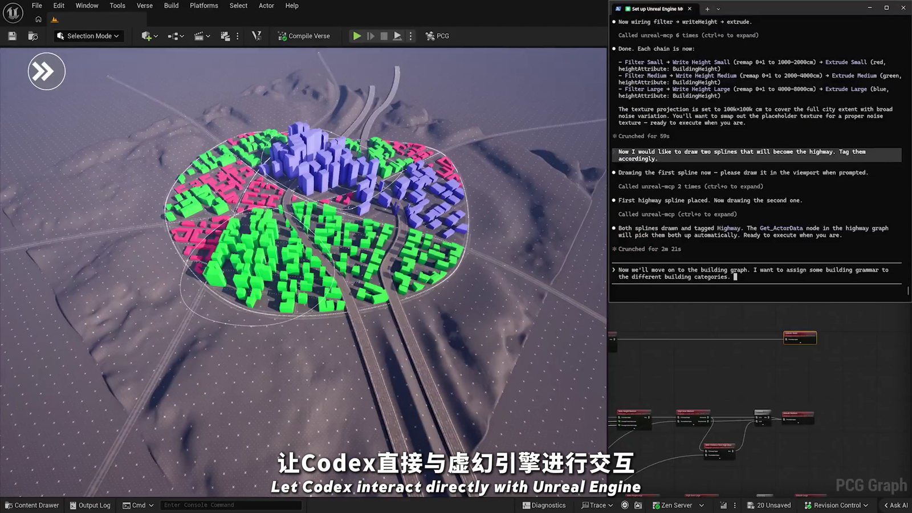Click the trace record circle icon

click(625, 505)
